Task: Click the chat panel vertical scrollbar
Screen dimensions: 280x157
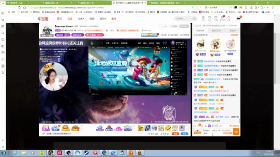Action: pyautogui.click(x=239, y=120)
